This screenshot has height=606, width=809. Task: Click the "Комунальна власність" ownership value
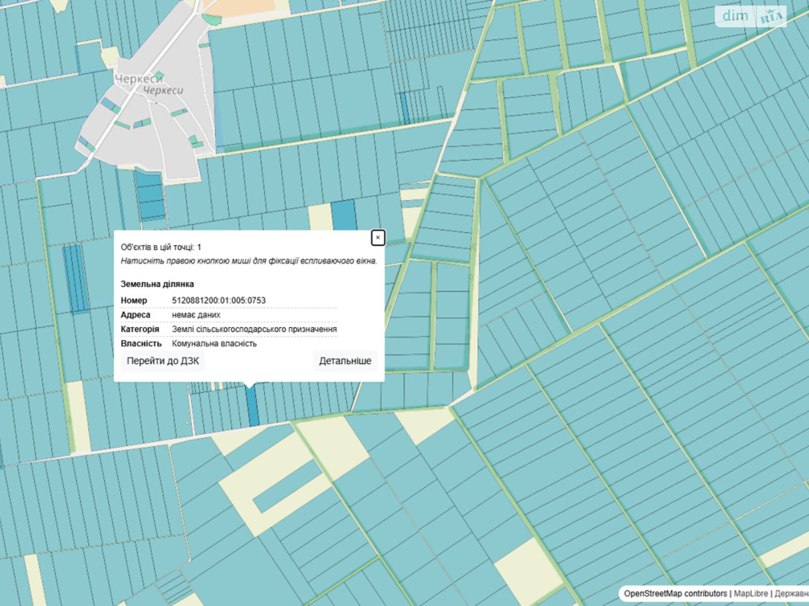click(214, 344)
